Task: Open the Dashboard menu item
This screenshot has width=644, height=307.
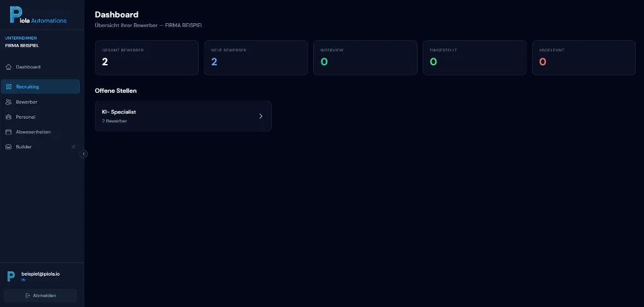Action: coord(40,67)
